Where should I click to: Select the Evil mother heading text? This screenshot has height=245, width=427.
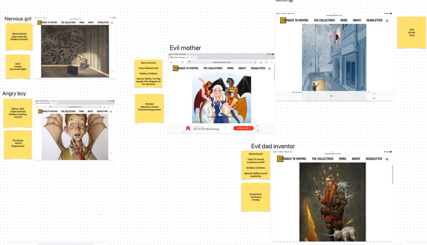coord(185,48)
